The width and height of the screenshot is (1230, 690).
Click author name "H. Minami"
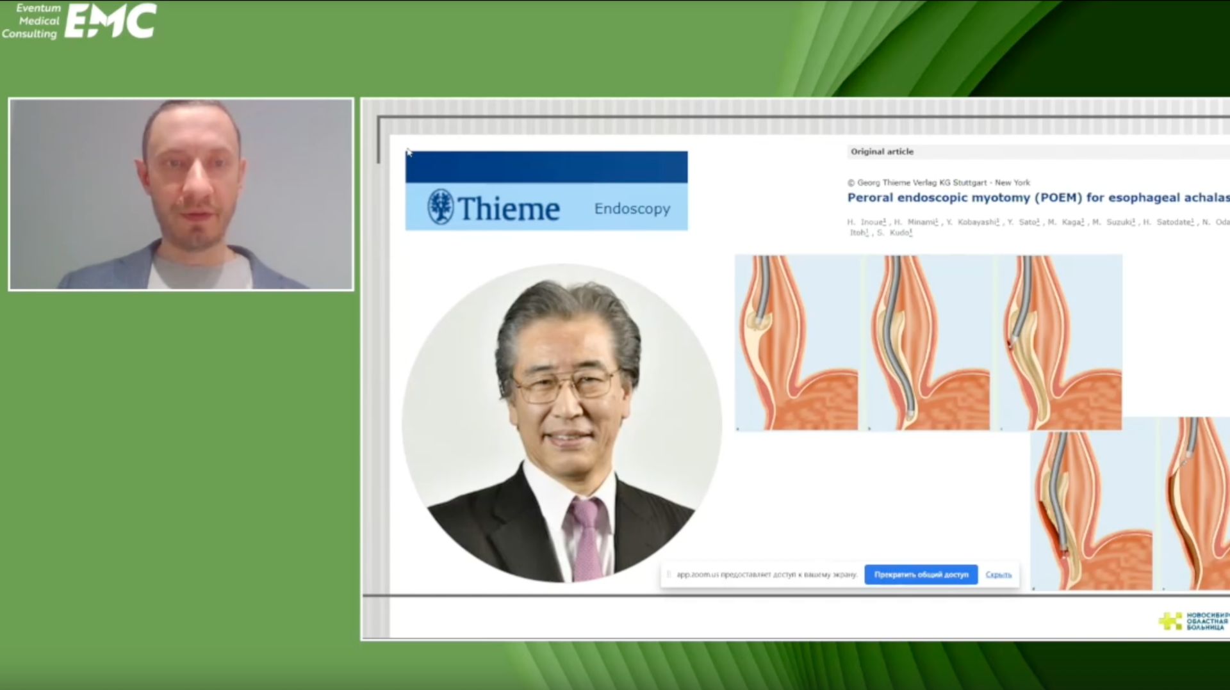(915, 222)
